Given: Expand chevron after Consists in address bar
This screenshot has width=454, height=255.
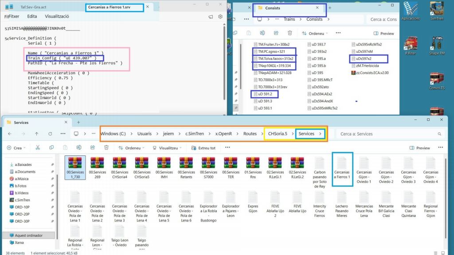Looking at the screenshot, I should tap(329, 19).
